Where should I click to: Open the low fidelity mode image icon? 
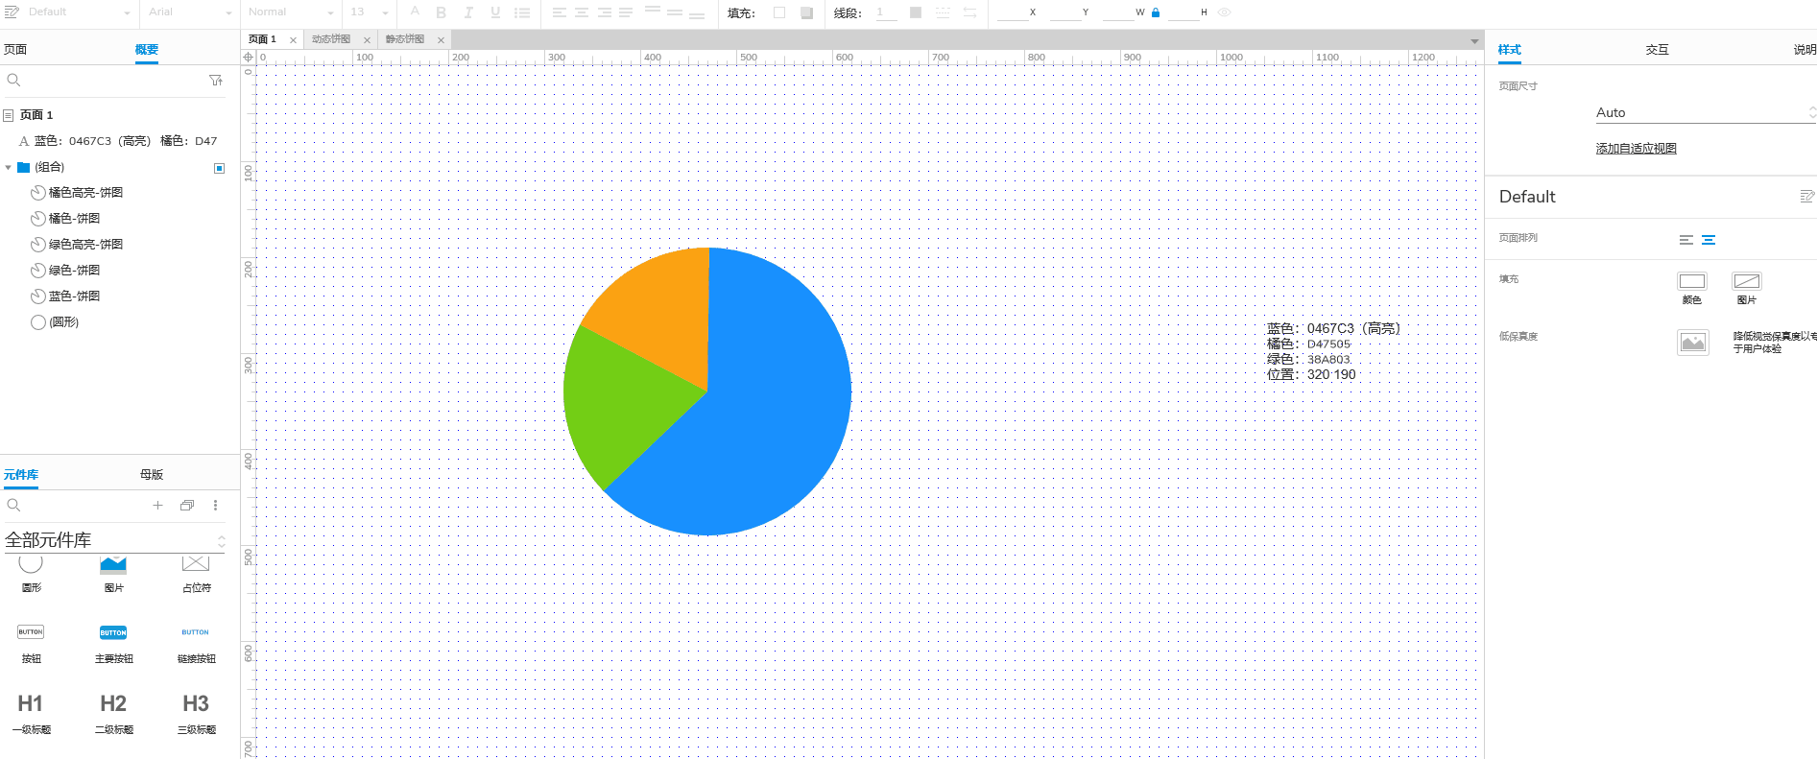(x=1693, y=343)
